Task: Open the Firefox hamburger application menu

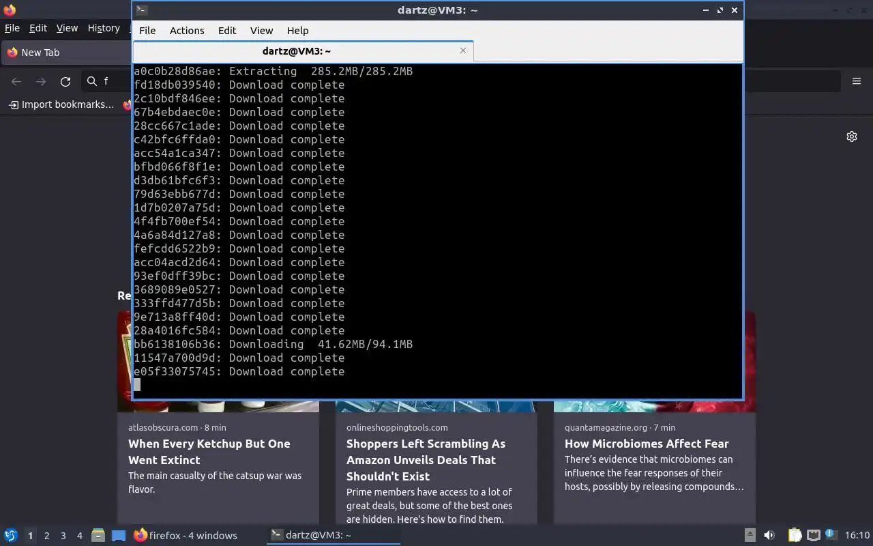Action: 857,81
